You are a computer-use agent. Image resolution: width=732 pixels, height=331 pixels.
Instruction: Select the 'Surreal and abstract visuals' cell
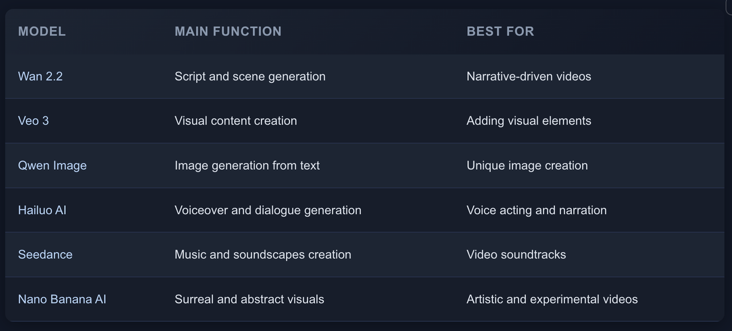(249, 299)
